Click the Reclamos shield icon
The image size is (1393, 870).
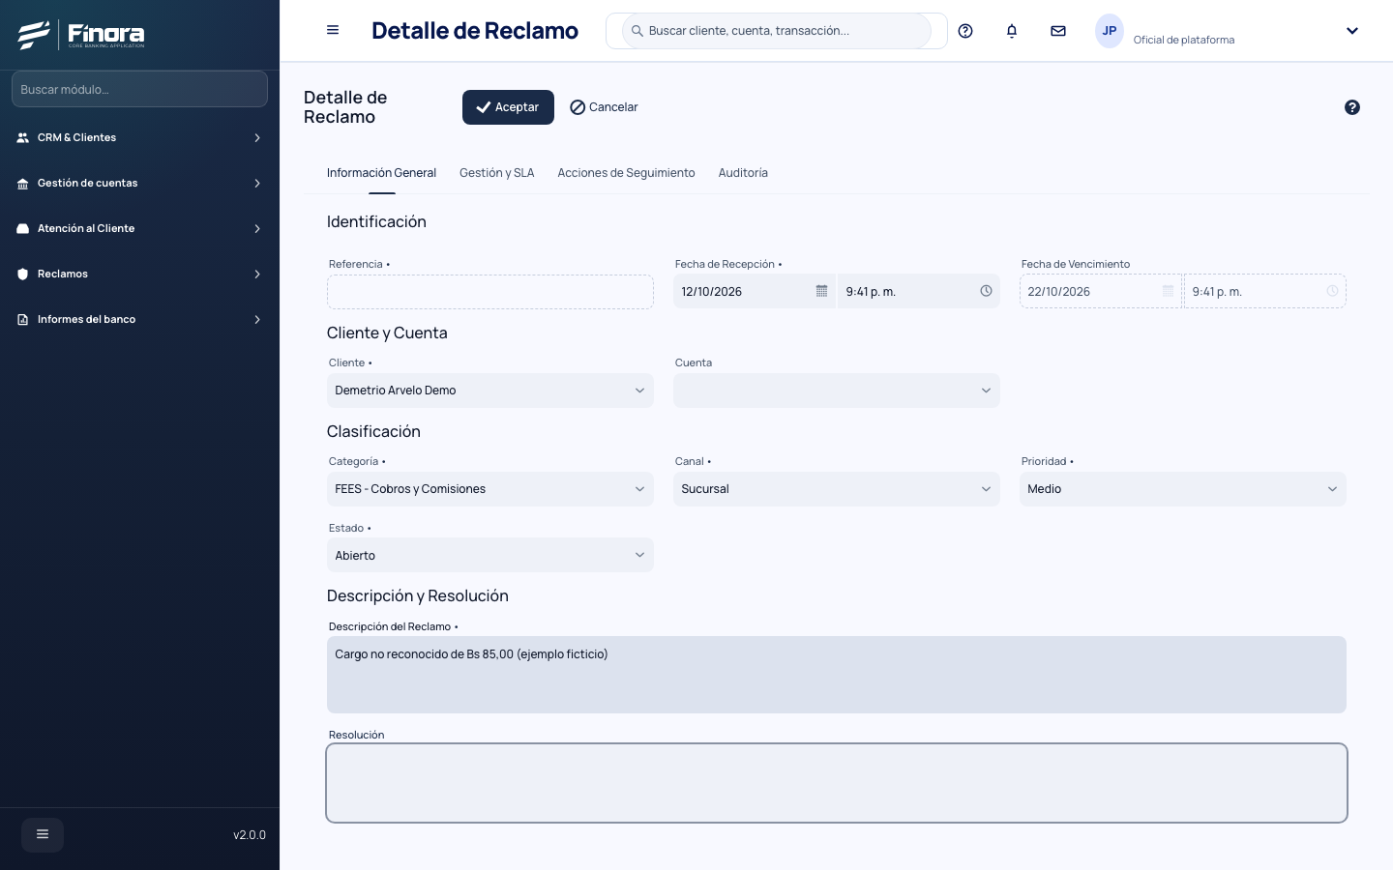point(23,275)
